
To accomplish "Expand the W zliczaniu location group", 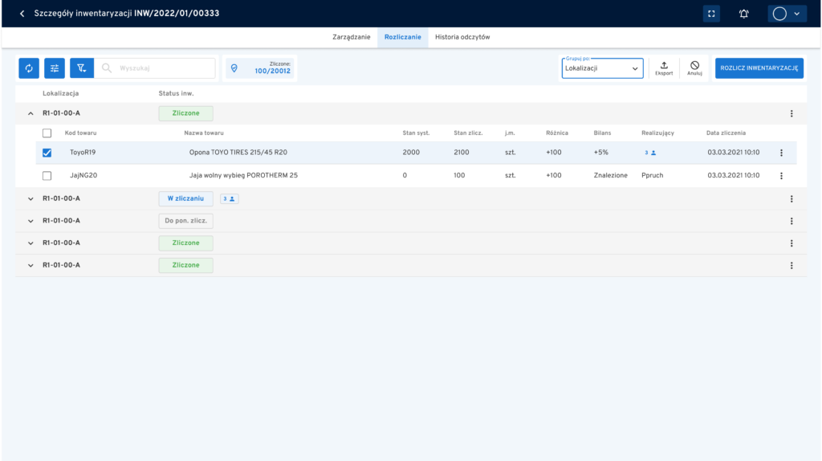I will 31,198.
